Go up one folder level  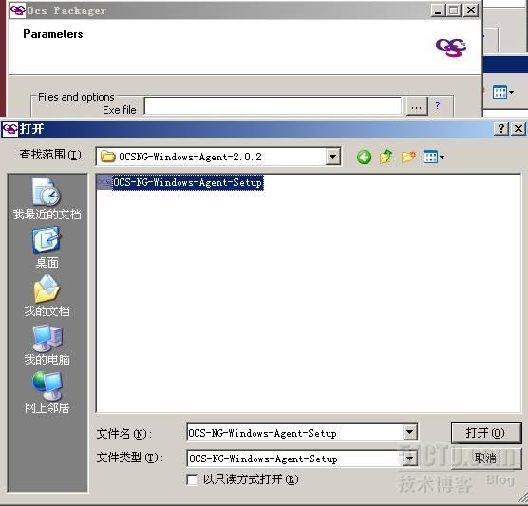click(x=387, y=157)
